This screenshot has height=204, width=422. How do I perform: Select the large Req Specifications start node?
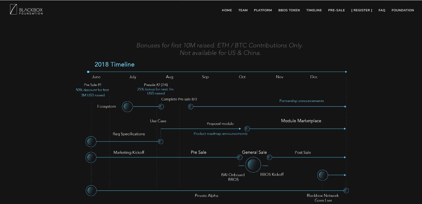(91, 142)
